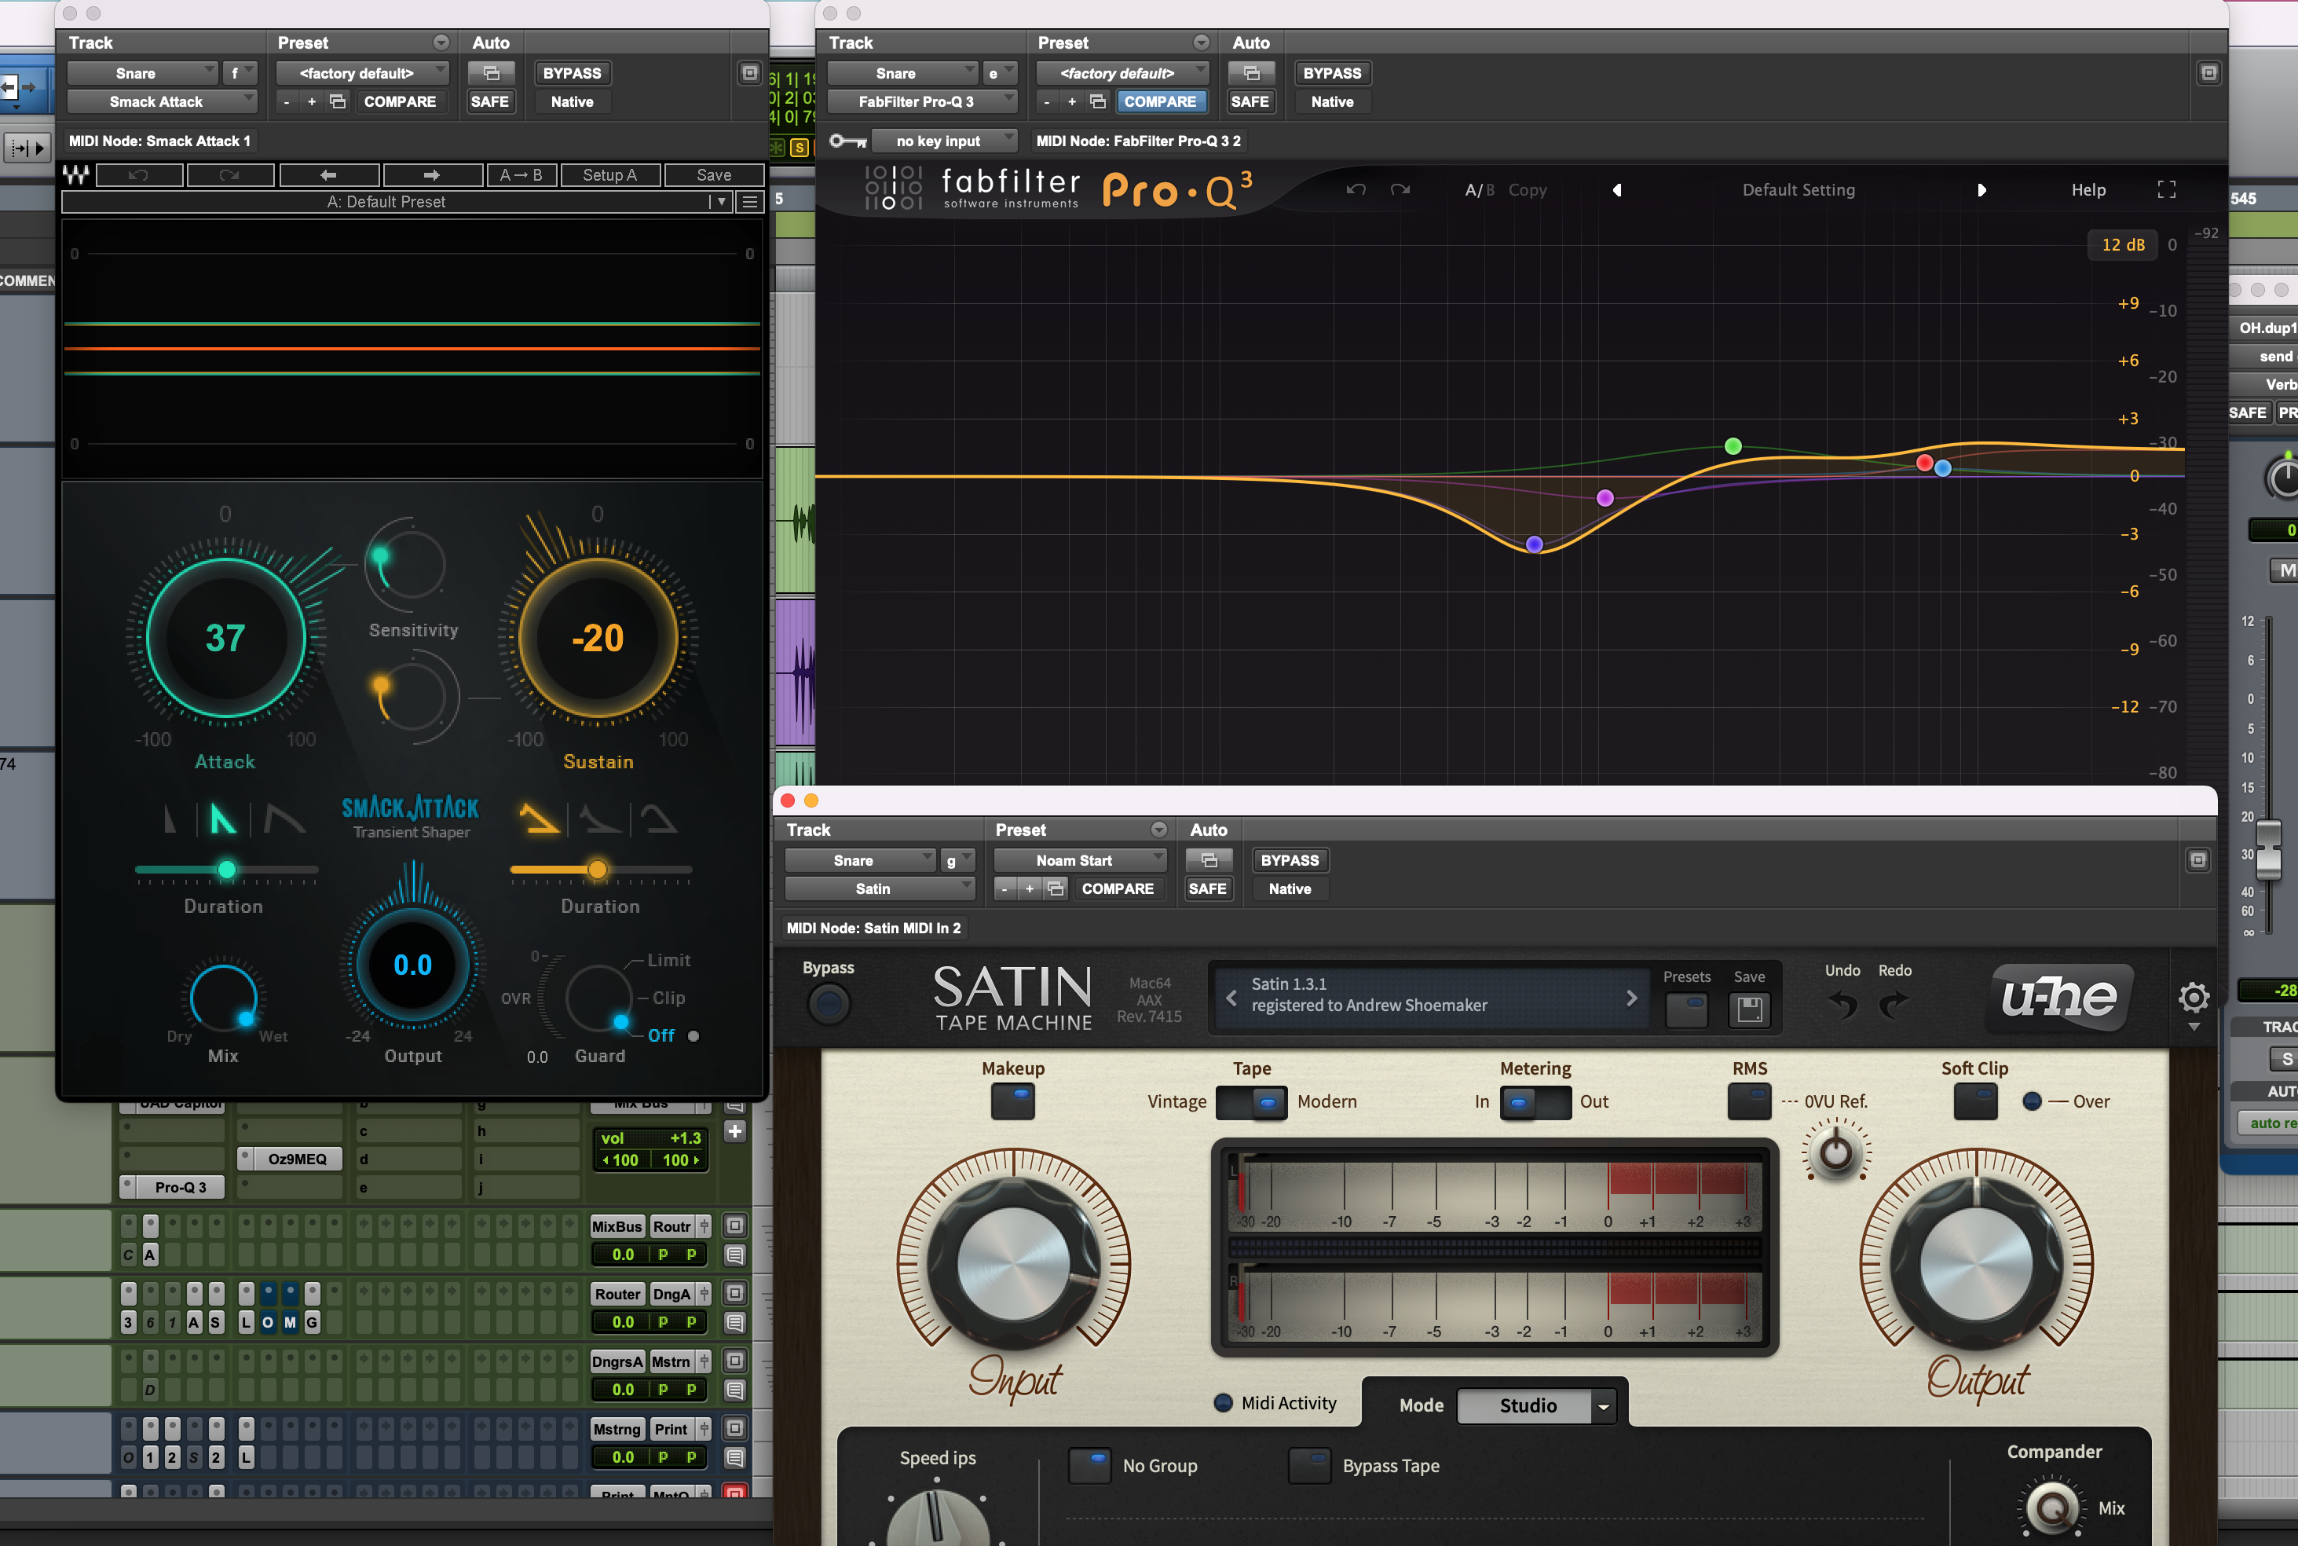Open no key input dropdown
Screen dimensions: 2298x1546
pyautogui.click(x=943, y=141)
